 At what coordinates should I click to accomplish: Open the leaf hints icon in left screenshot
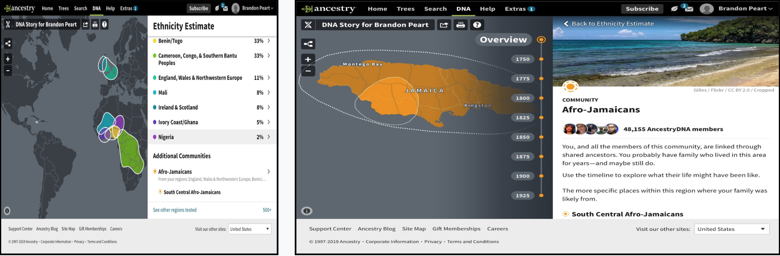pos(217,8)
